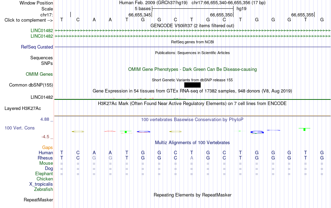Select the Zebrafish alignment row label
331x208 pixels.
click(44, 189)
